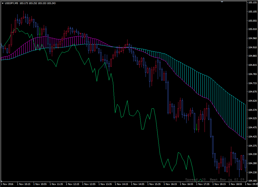Click the 104.765 price label
This screenshot has width=258, height=187.
click(253, 74)
